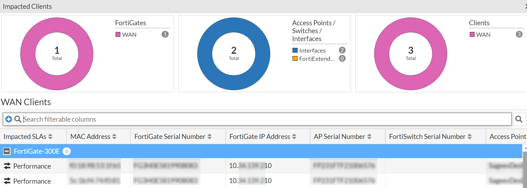The height and width of the screenshot is (188, 527).
Task: Sort by FortiSwitch Serial Number column
Action: [469, 137]
